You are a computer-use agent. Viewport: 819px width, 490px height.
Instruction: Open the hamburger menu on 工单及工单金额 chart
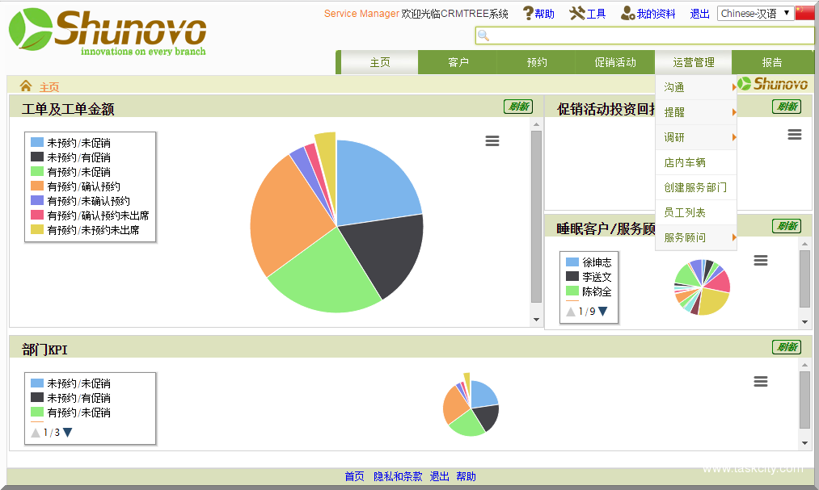tap(492, 140)
